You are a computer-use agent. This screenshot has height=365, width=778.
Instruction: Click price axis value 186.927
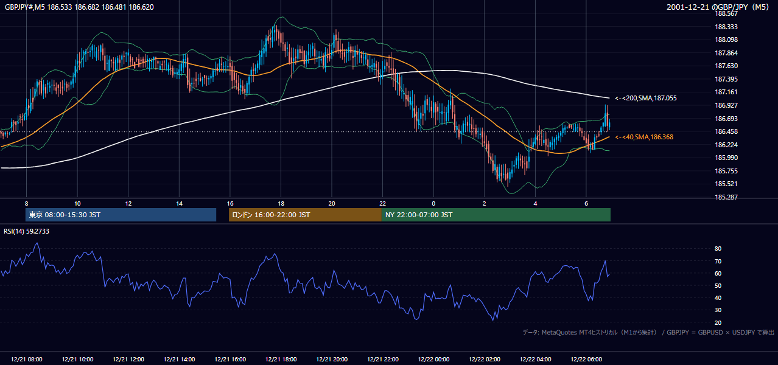pos(726,105)
